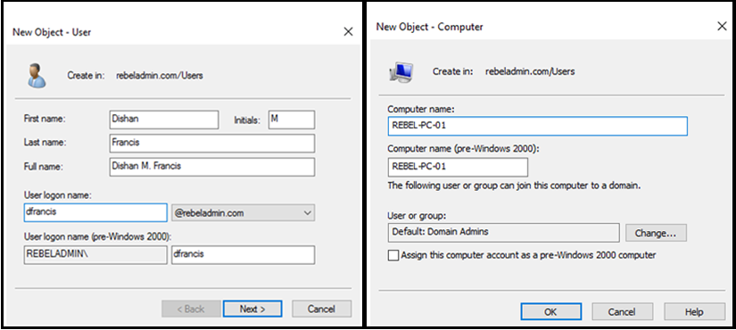This screenshot has width=736, height=330.
Task: Click the 'Initials:' label
Action: point(247,120)
